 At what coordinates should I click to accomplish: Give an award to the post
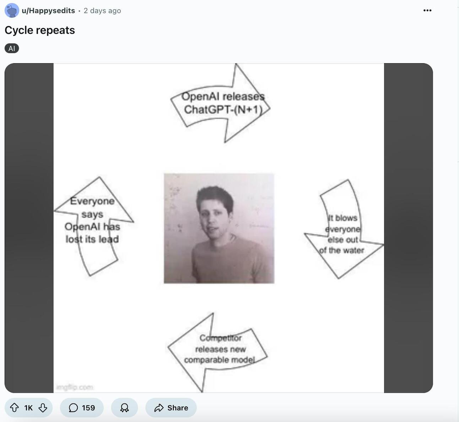pos(124,408)
